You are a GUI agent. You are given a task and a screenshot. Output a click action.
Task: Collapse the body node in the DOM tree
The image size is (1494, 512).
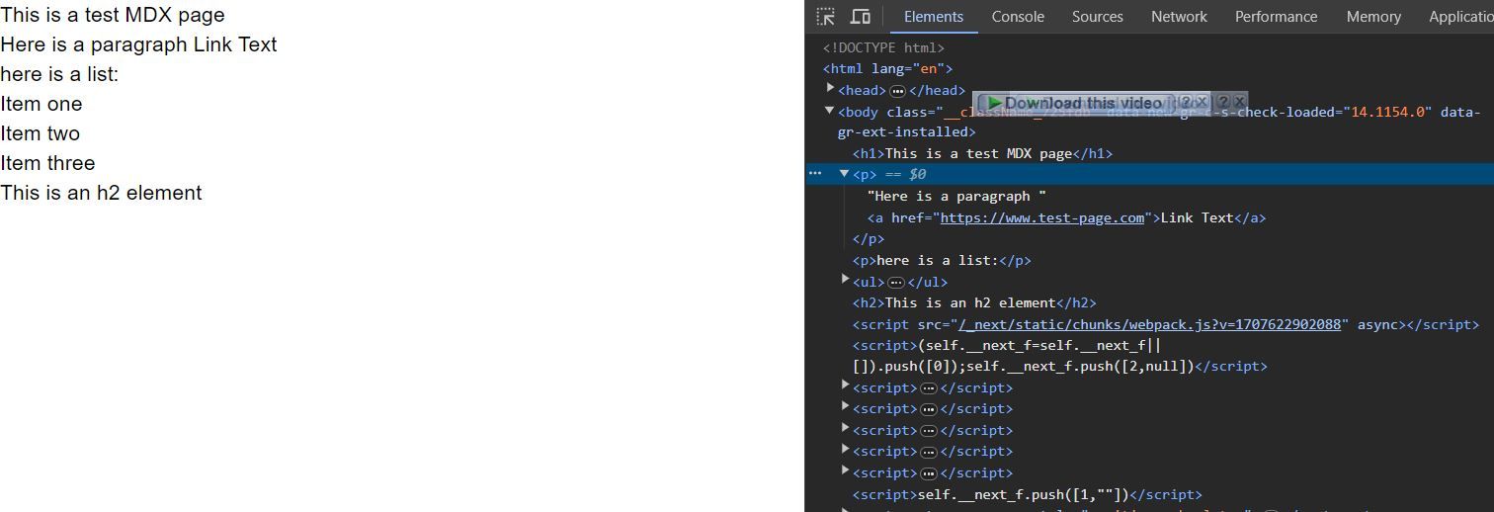click(830, 111)
